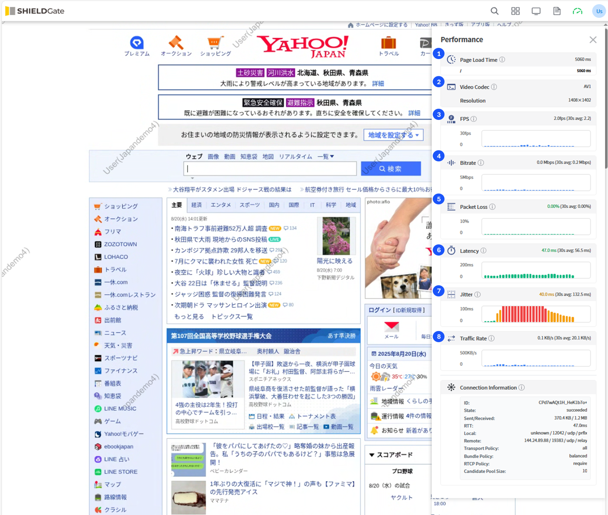Open the grid view icon in SHIELDGate toolbar

pyautogui.click(x=515, y=11)
